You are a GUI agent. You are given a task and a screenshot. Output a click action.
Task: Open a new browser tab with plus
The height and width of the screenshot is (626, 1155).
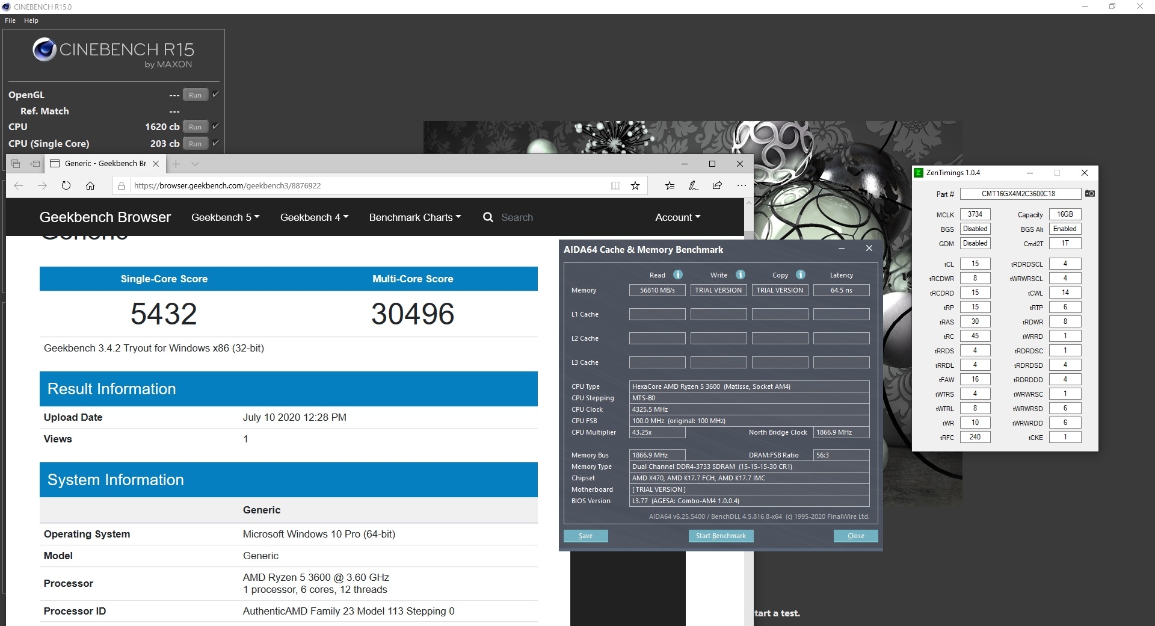coord(176,164)
